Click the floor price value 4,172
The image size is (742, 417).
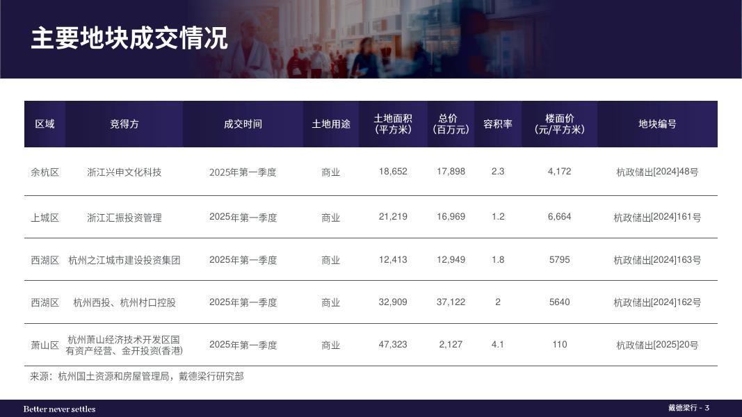pyautogui.click(x=559, y=172)
